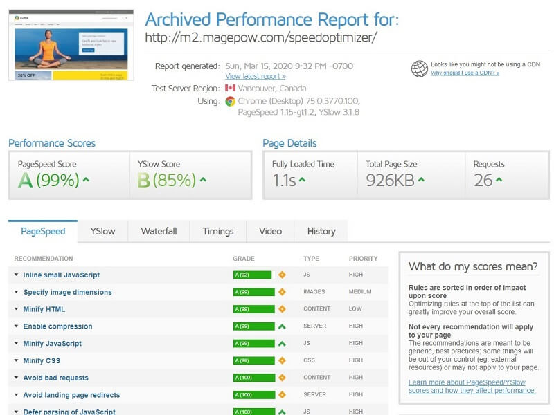Click the Chrome browser icon
Image resolution: width=554 pixels, height=415 pixels.
(x=231, y=101)
